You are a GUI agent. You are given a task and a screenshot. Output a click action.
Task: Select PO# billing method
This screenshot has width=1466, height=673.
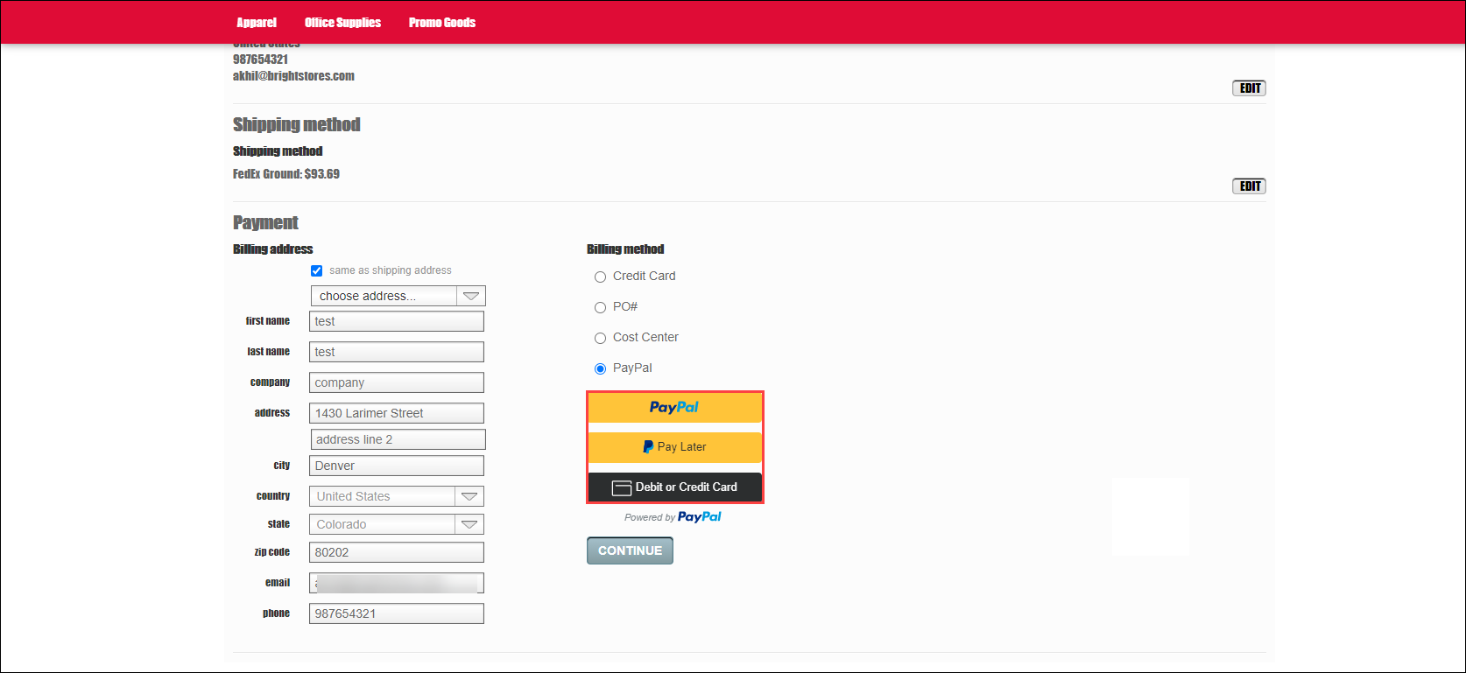pyautogui.click(x=601, y=308)
